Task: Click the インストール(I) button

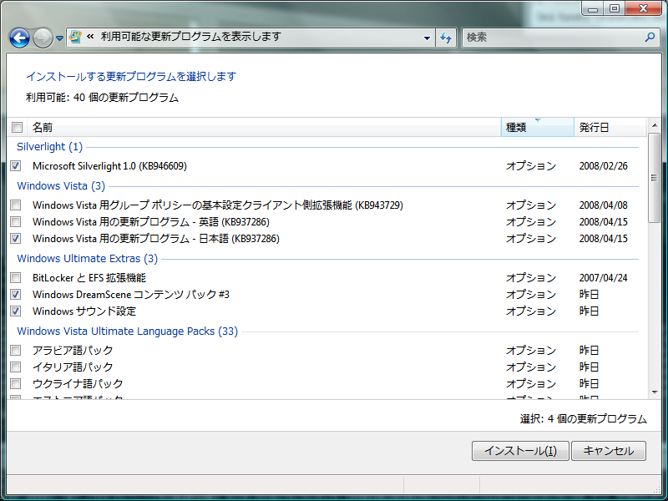Action: [x=520, y=451]
